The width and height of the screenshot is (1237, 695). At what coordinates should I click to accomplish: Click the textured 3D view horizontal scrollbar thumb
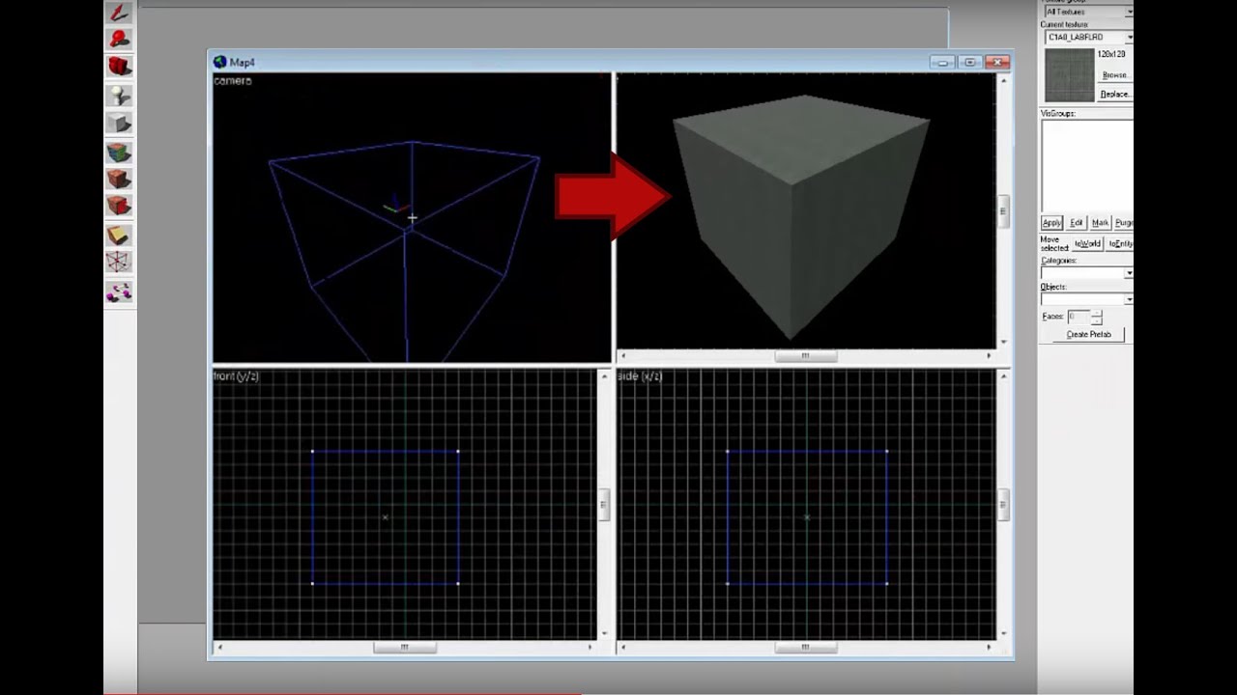pos(805,355)
